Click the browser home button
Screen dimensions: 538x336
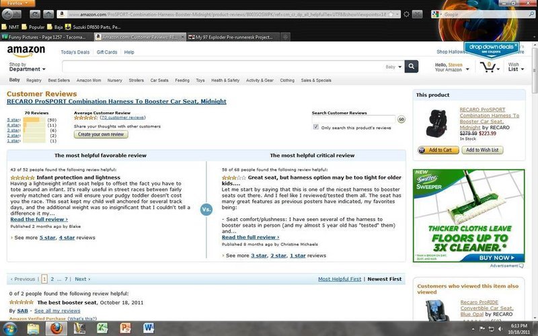pyautogui.click(x=48, y=14)
